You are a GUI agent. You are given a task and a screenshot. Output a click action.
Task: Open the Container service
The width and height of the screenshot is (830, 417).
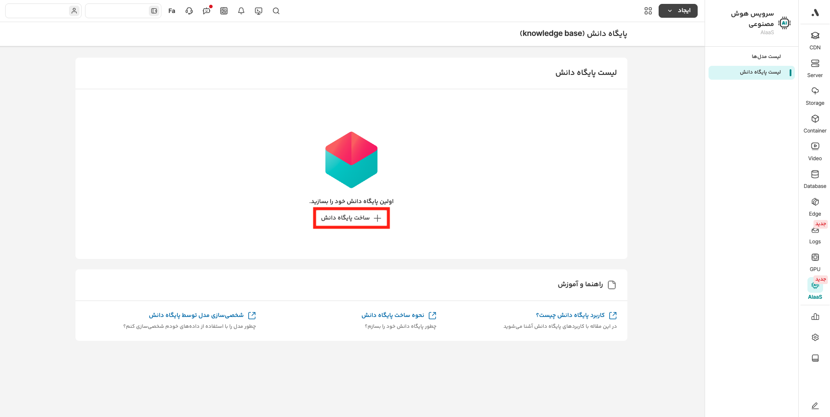815,123
